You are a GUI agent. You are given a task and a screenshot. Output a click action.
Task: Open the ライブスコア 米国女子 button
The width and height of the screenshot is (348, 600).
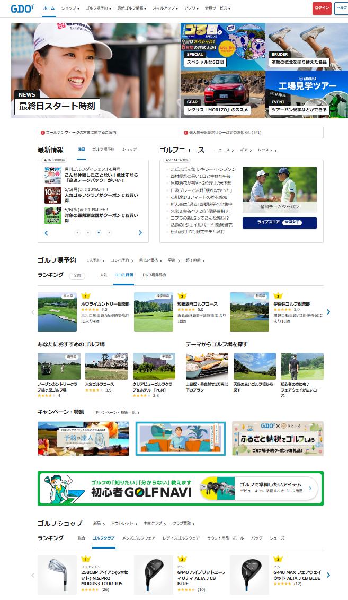point(279,223)
